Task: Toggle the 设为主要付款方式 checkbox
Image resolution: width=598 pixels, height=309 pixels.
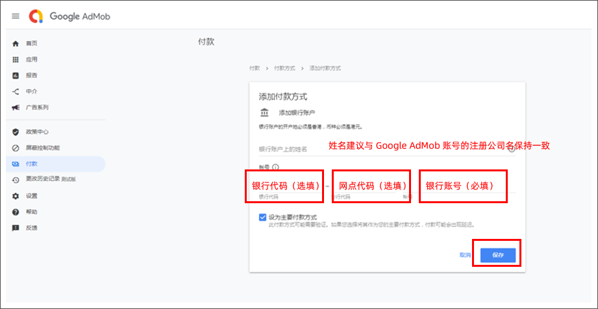Action: pos(262,217)
